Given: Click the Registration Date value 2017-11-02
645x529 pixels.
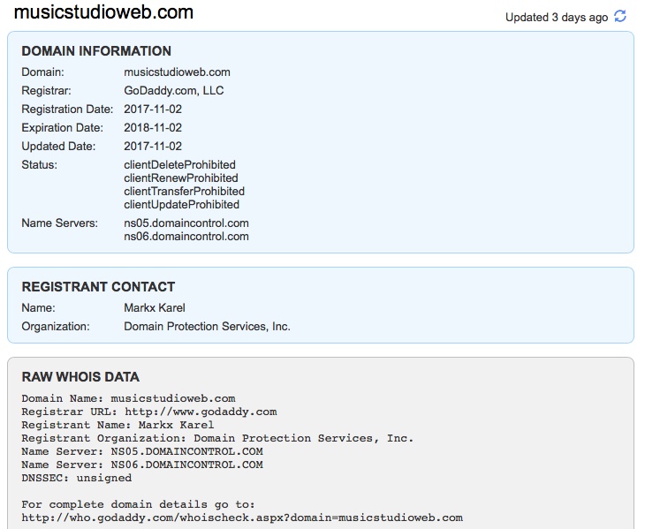Looking at the screenshot, I should (153, 109).
